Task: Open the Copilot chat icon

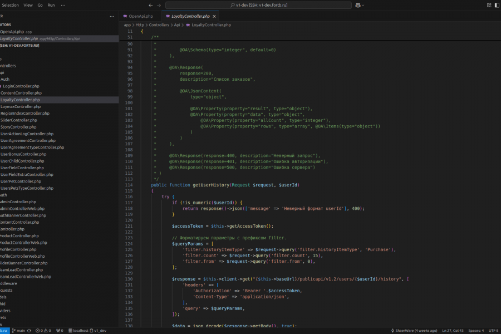Action: point(357,5)
